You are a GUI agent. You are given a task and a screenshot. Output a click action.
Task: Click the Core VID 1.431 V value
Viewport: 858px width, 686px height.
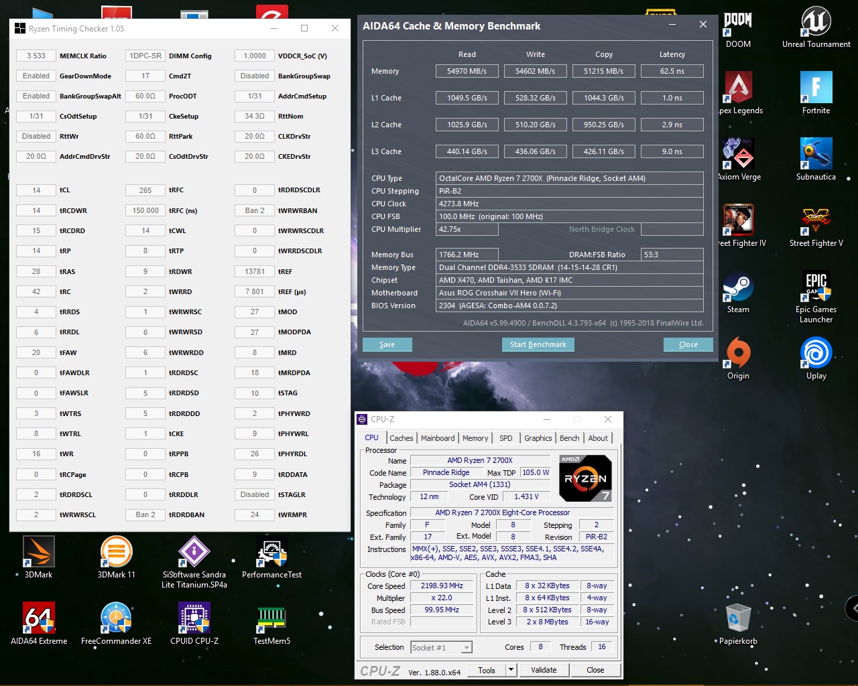[526, 496]
